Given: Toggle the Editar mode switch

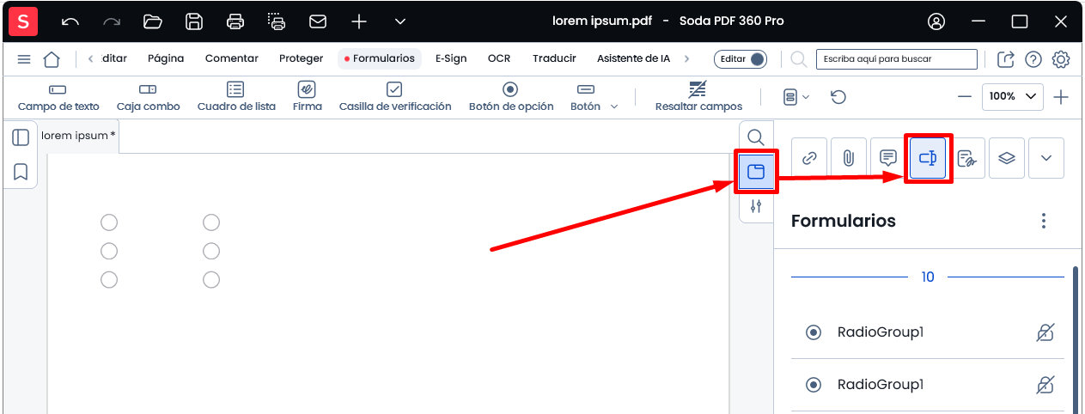Looking at the screenshot, I should (741, 59).
